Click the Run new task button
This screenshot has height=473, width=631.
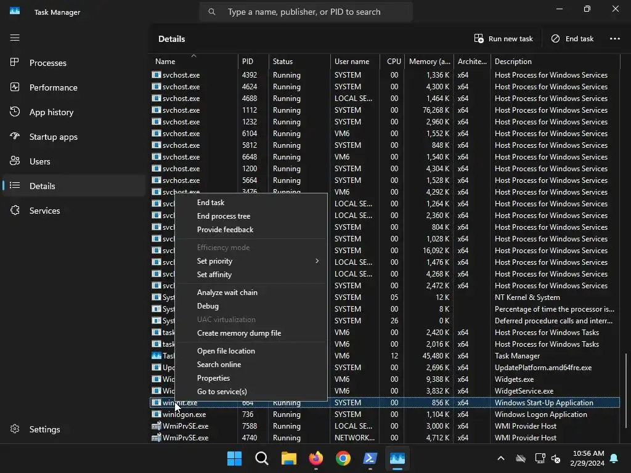pyautogui.click(x=503, y=39)
